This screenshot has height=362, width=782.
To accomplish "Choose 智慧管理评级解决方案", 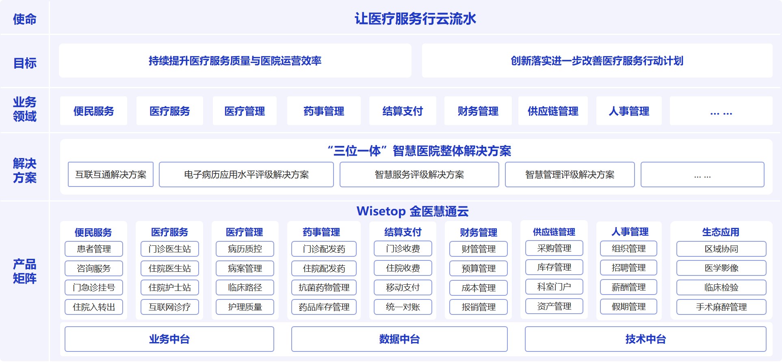I will (570, 175).
